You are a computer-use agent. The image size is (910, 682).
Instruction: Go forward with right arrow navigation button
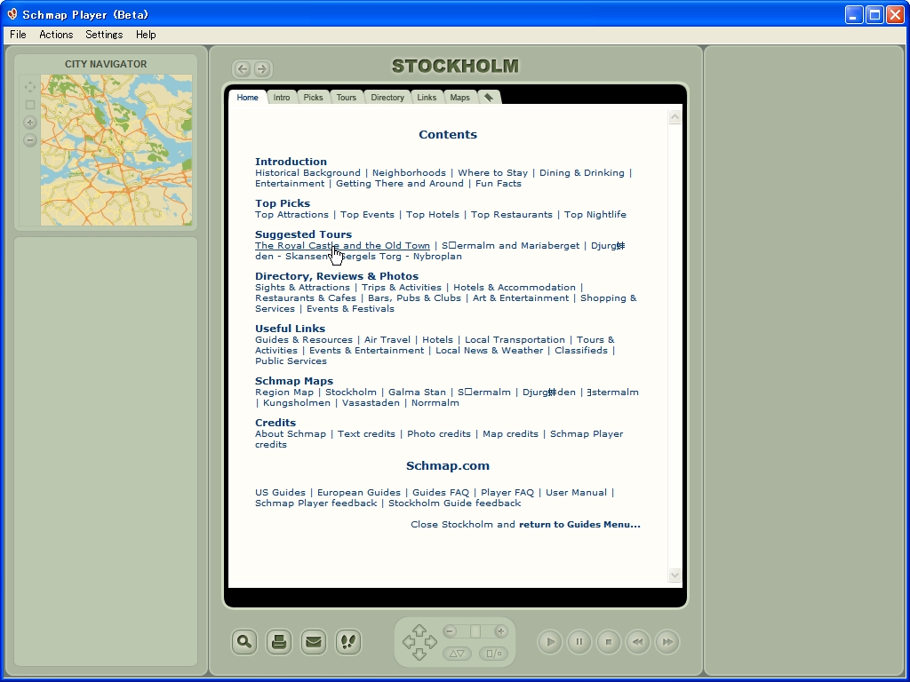click(262, 69)
